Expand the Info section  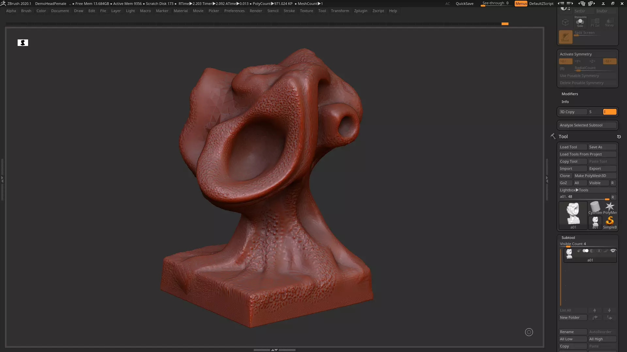point(565,102)
